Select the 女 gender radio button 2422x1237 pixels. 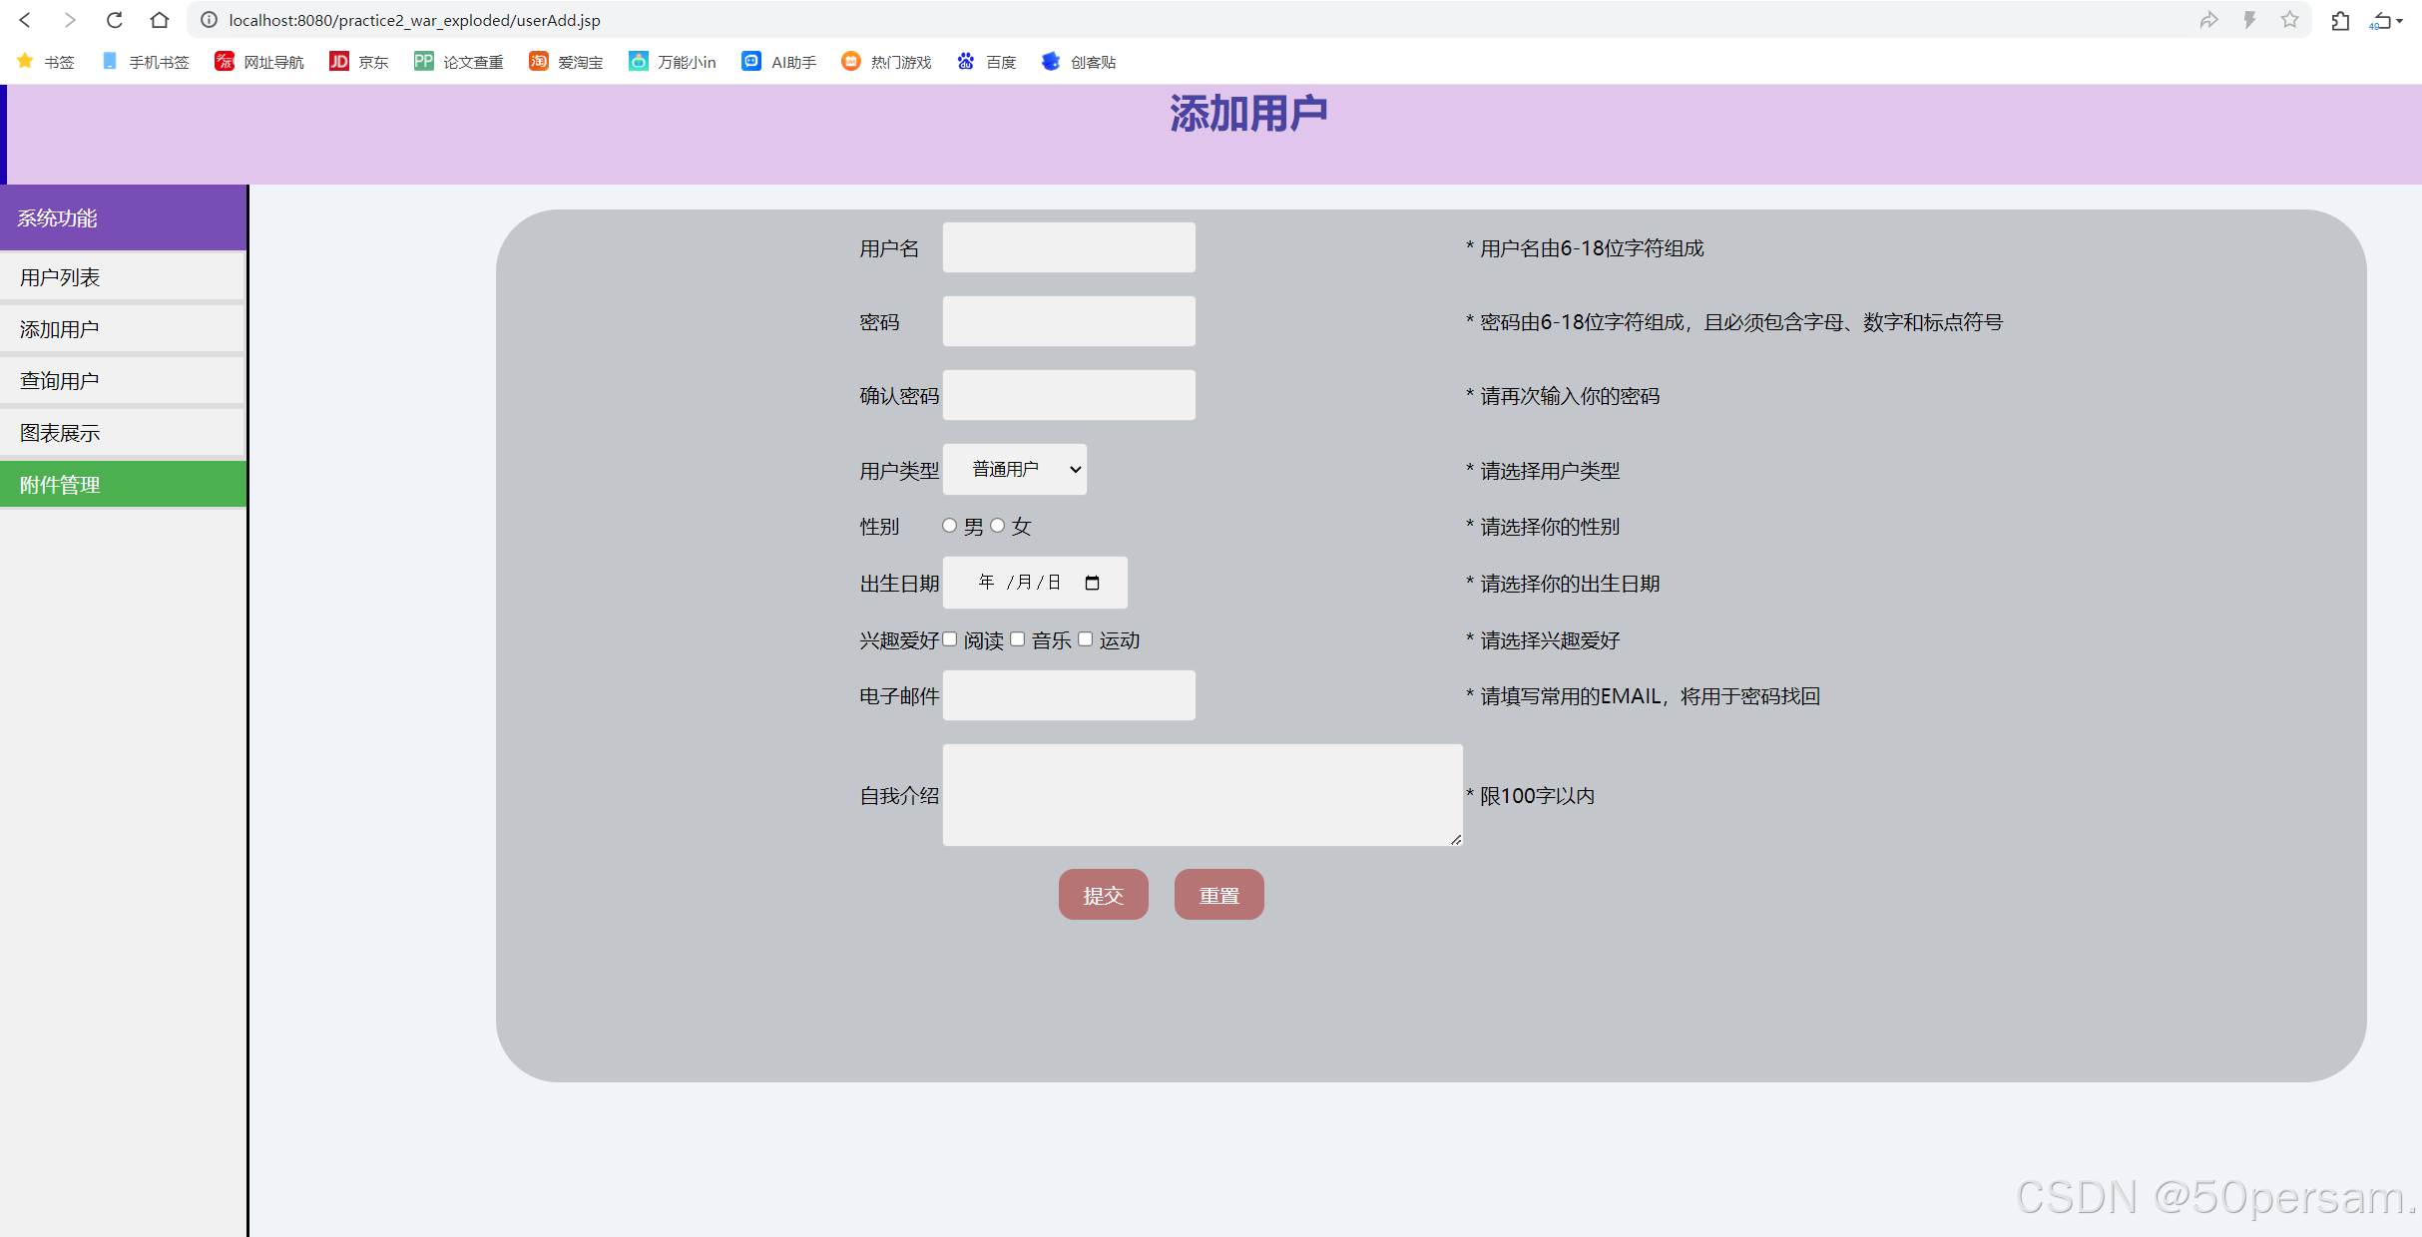coord(997,526)
